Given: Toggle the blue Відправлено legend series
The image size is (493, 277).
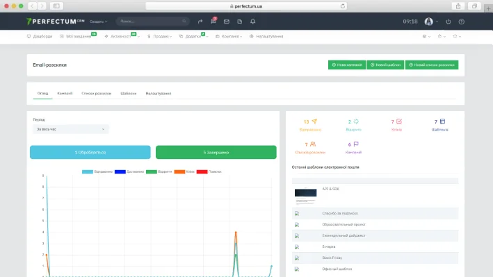Looking at the screenshot, I should click(97, 171).
